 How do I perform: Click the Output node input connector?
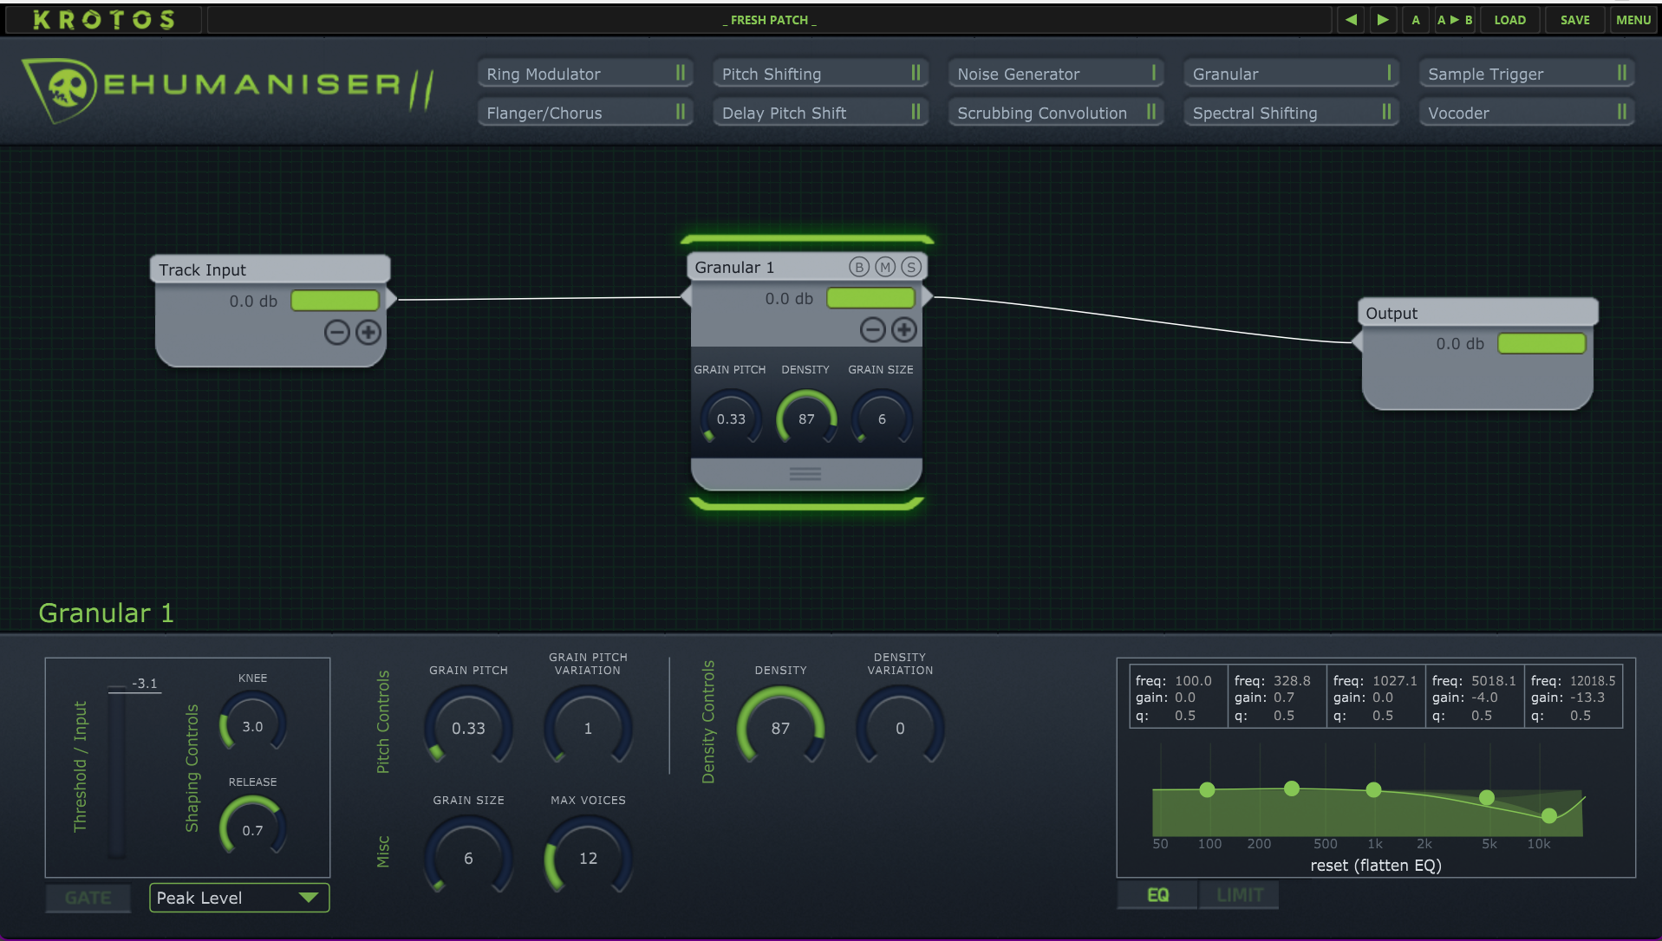(x=1358, y=342)
